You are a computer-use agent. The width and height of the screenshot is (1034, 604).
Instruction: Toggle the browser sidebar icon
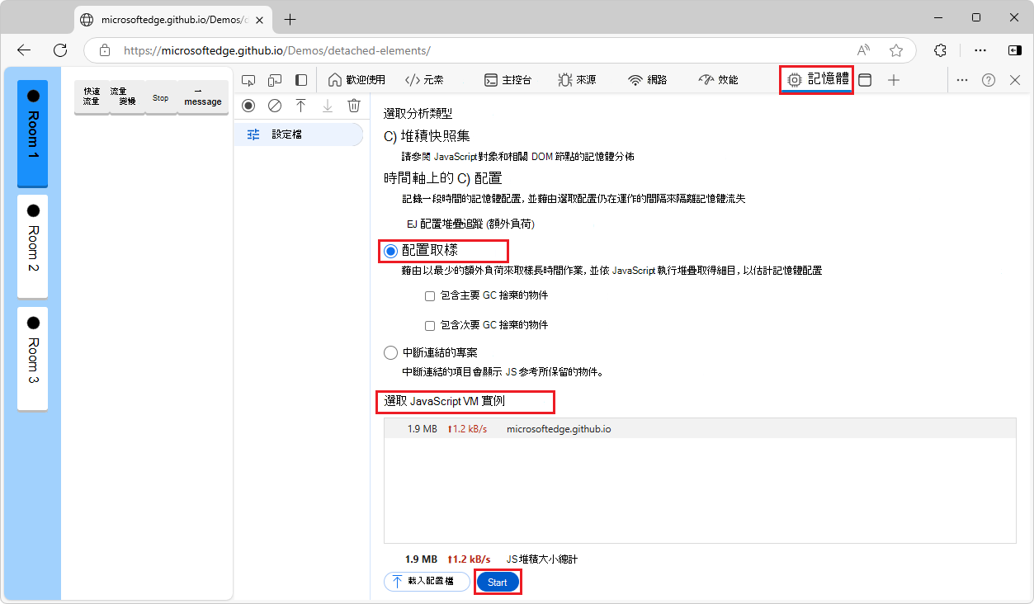(x=1015, y=50)
